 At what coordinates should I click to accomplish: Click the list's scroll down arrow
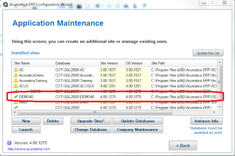pyautogui.click(x=220, y=107)
